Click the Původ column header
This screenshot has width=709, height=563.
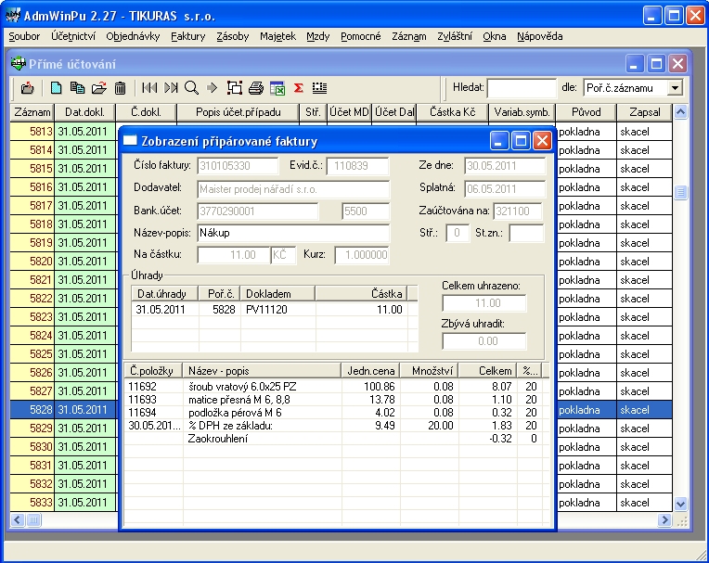click(x=586, y=112)
